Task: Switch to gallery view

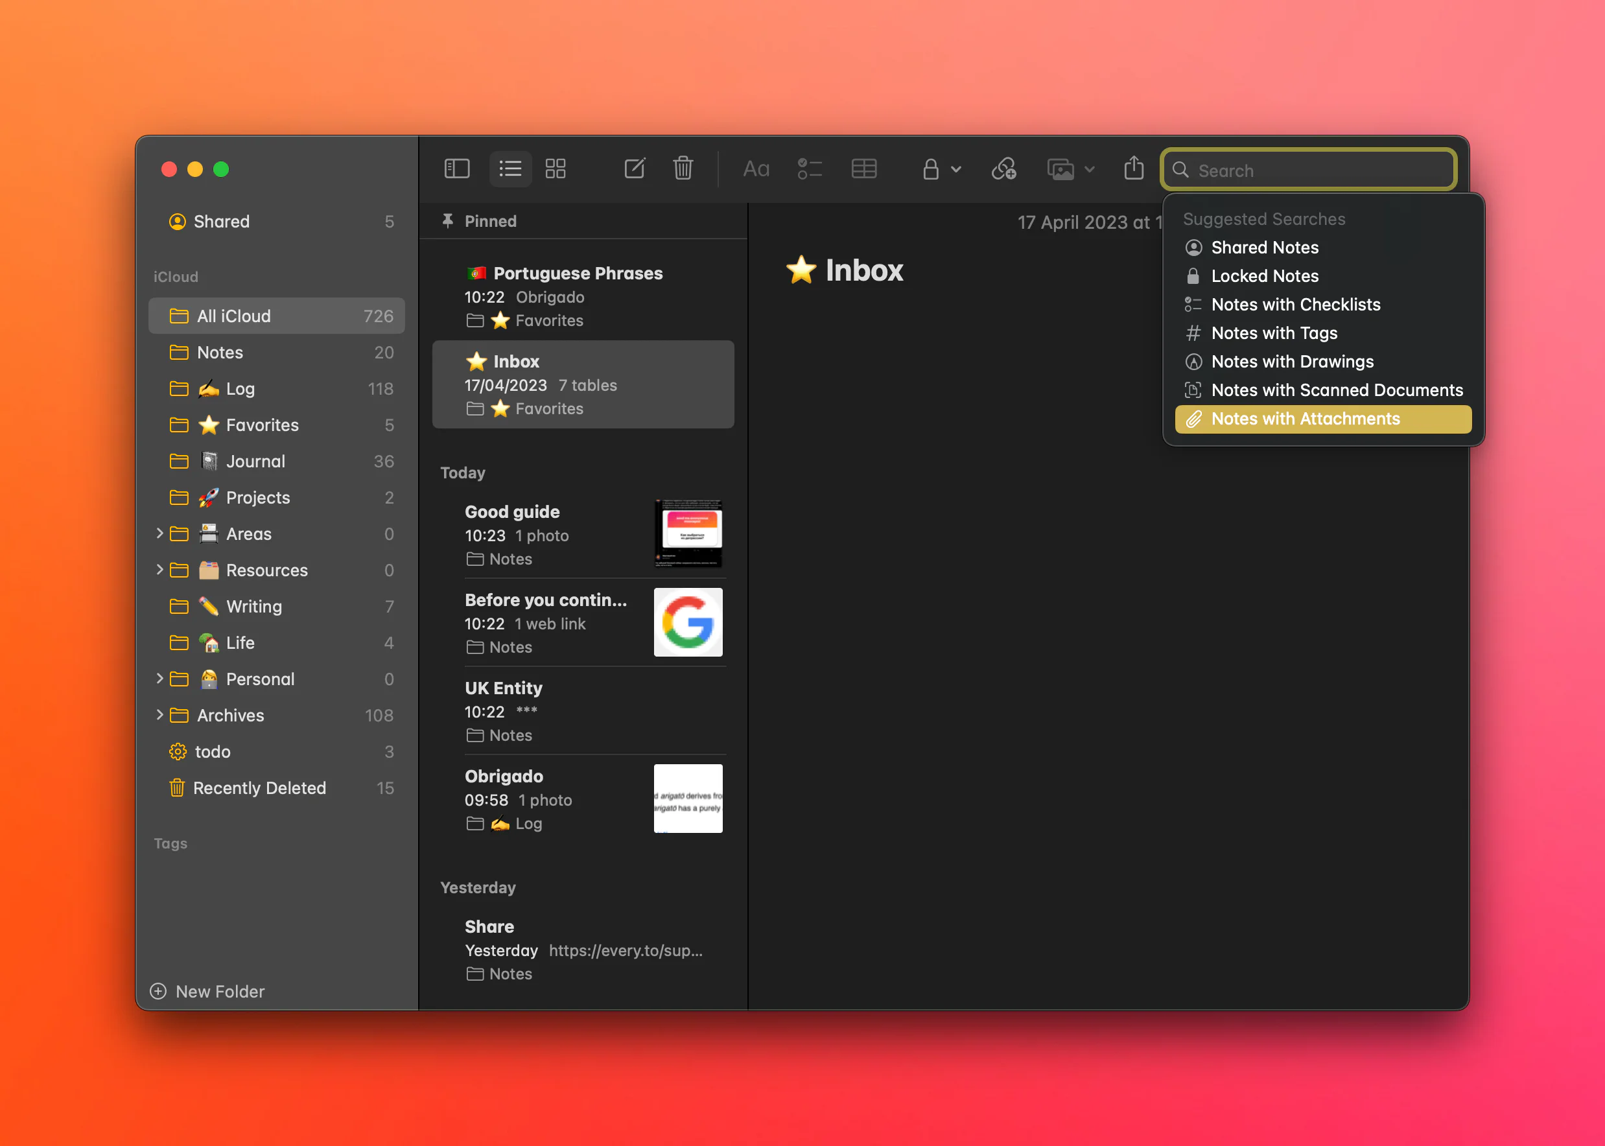Action: 556,169
